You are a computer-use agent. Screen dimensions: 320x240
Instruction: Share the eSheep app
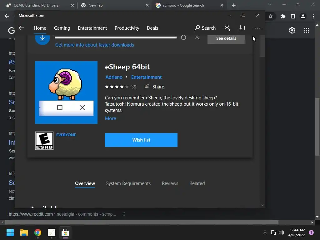point(154,87)
